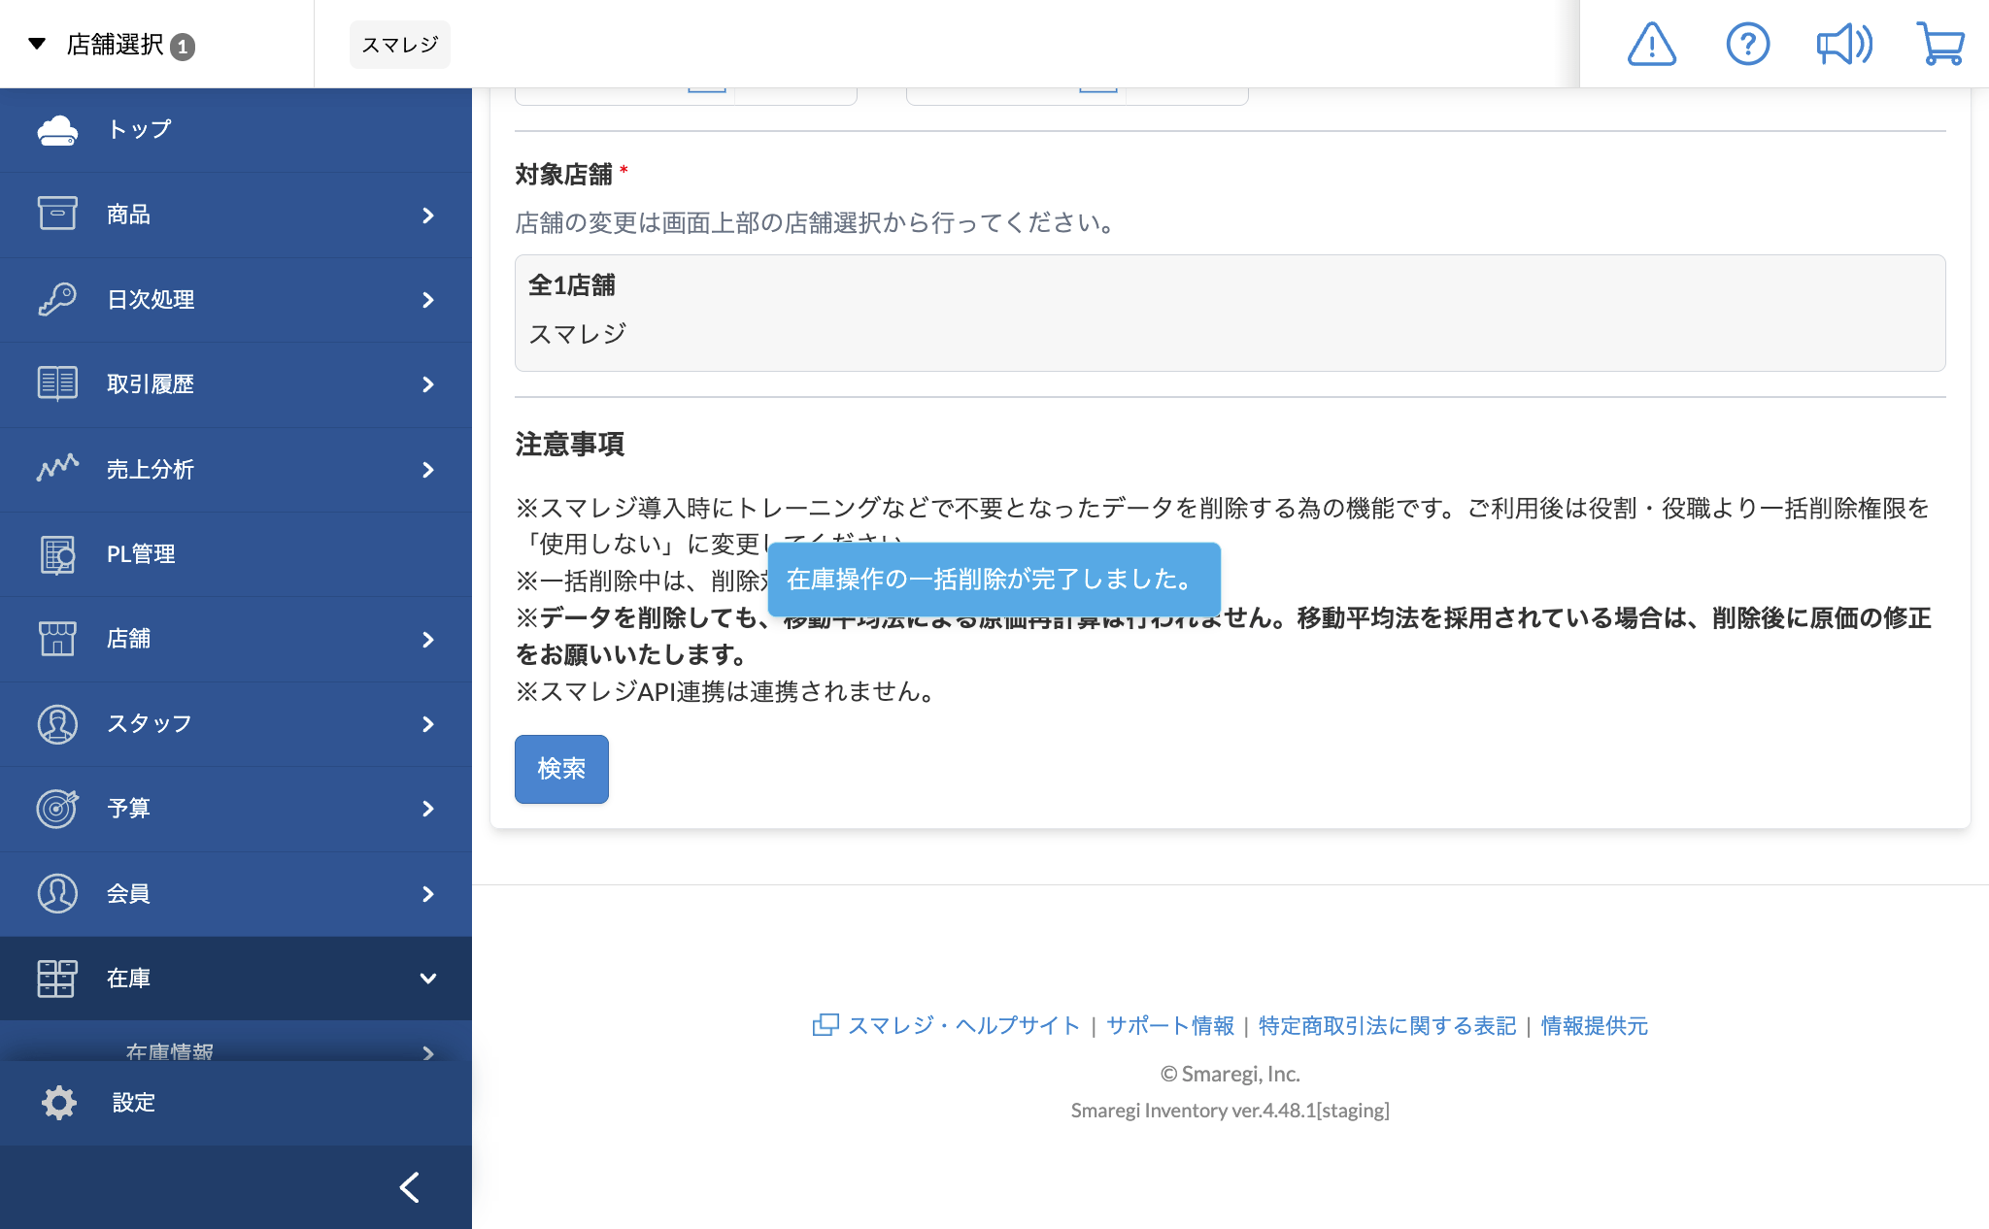Collapse the sidebar with the left arrow
Screen dimensions: 1989x1229
pyautogui.click(x=409, y=1186)
